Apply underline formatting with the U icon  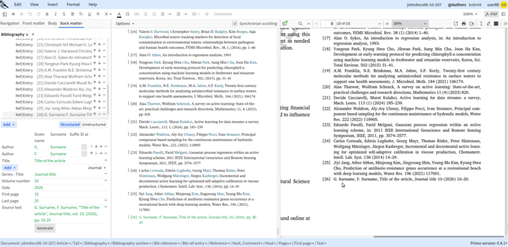pos(90,14)
